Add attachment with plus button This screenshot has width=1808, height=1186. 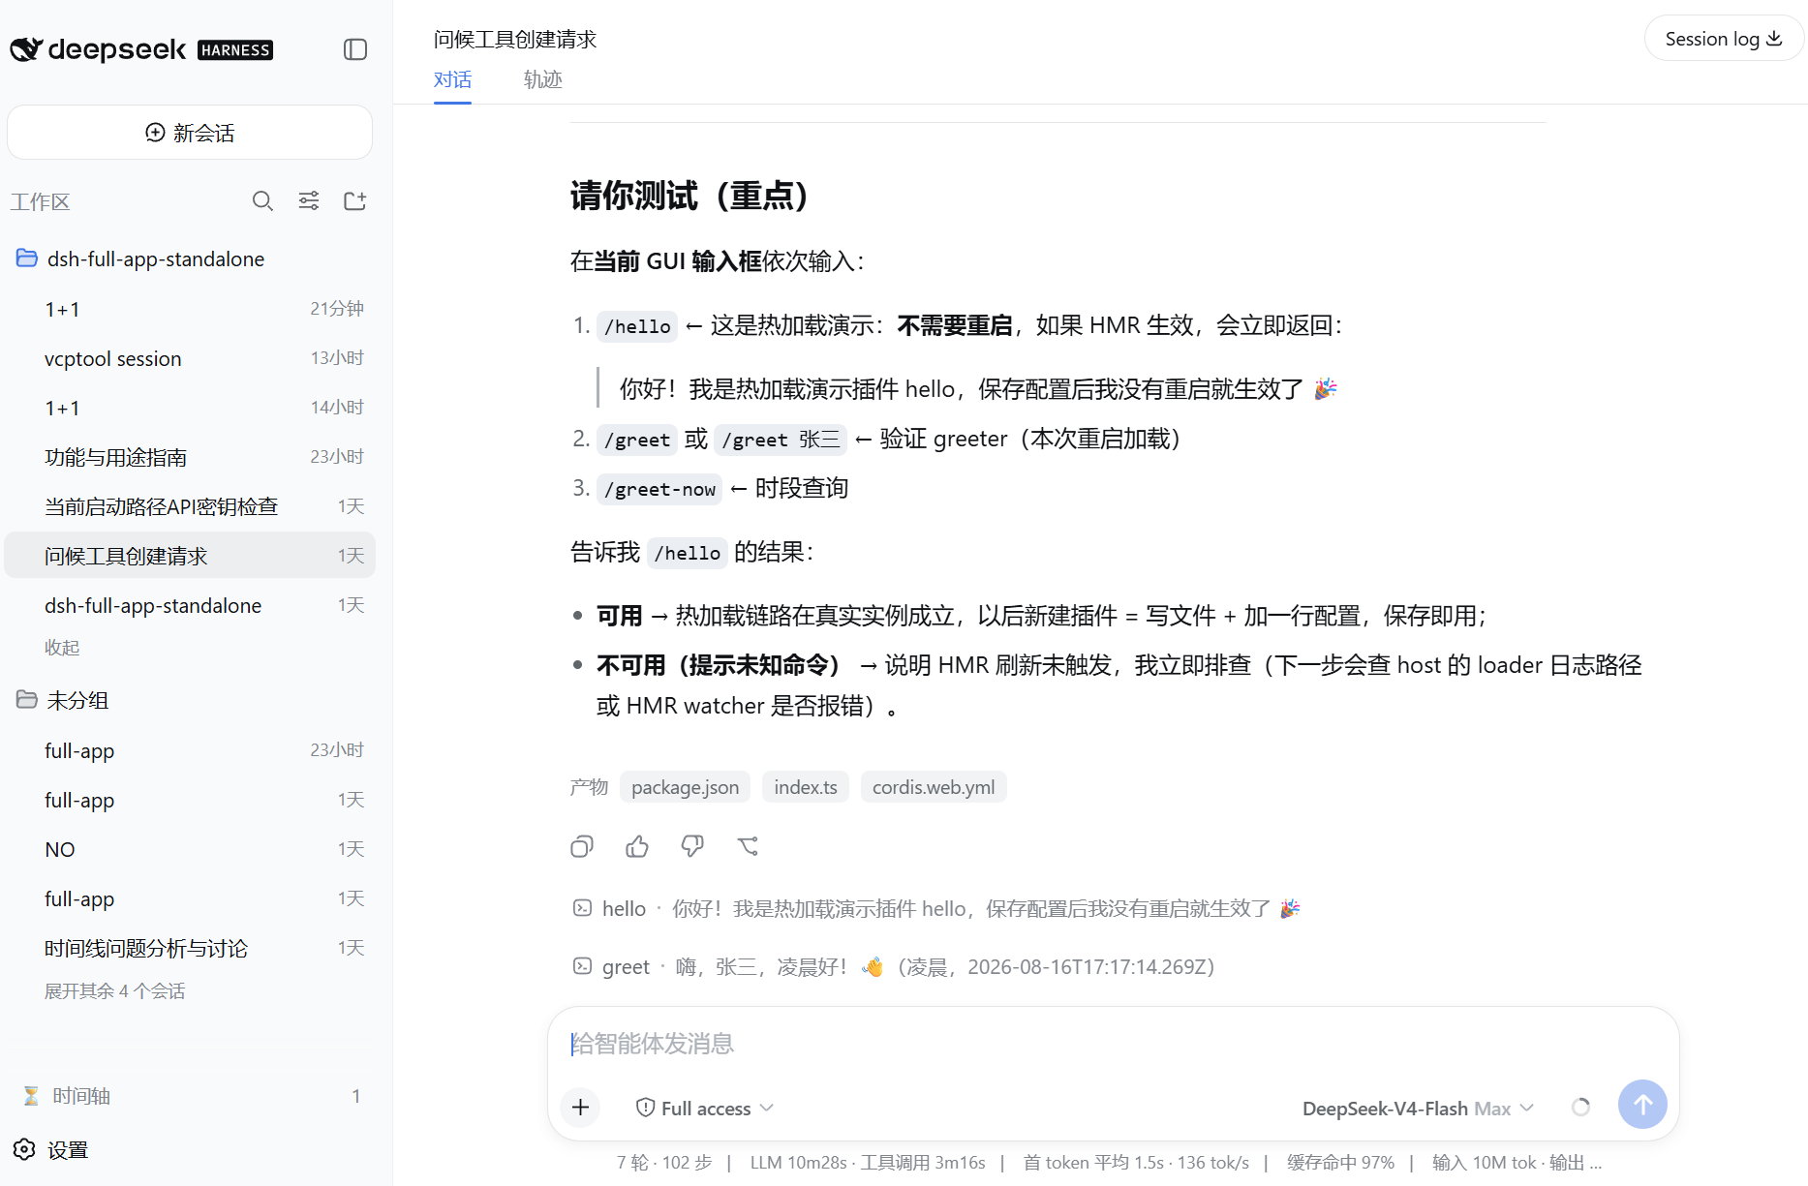pyautogui.click(x=581, y=1108)
